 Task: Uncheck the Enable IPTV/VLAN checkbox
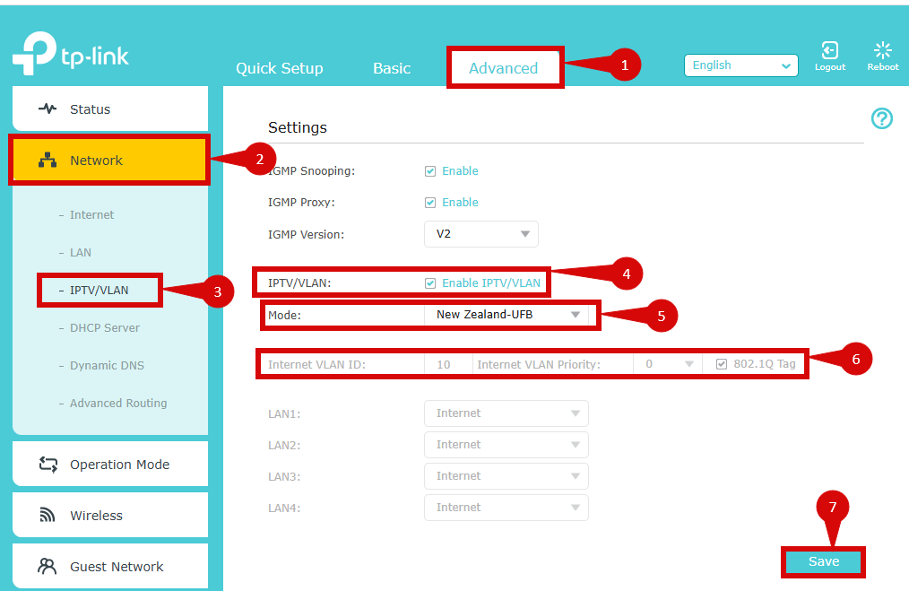click(x=430, y=283)
